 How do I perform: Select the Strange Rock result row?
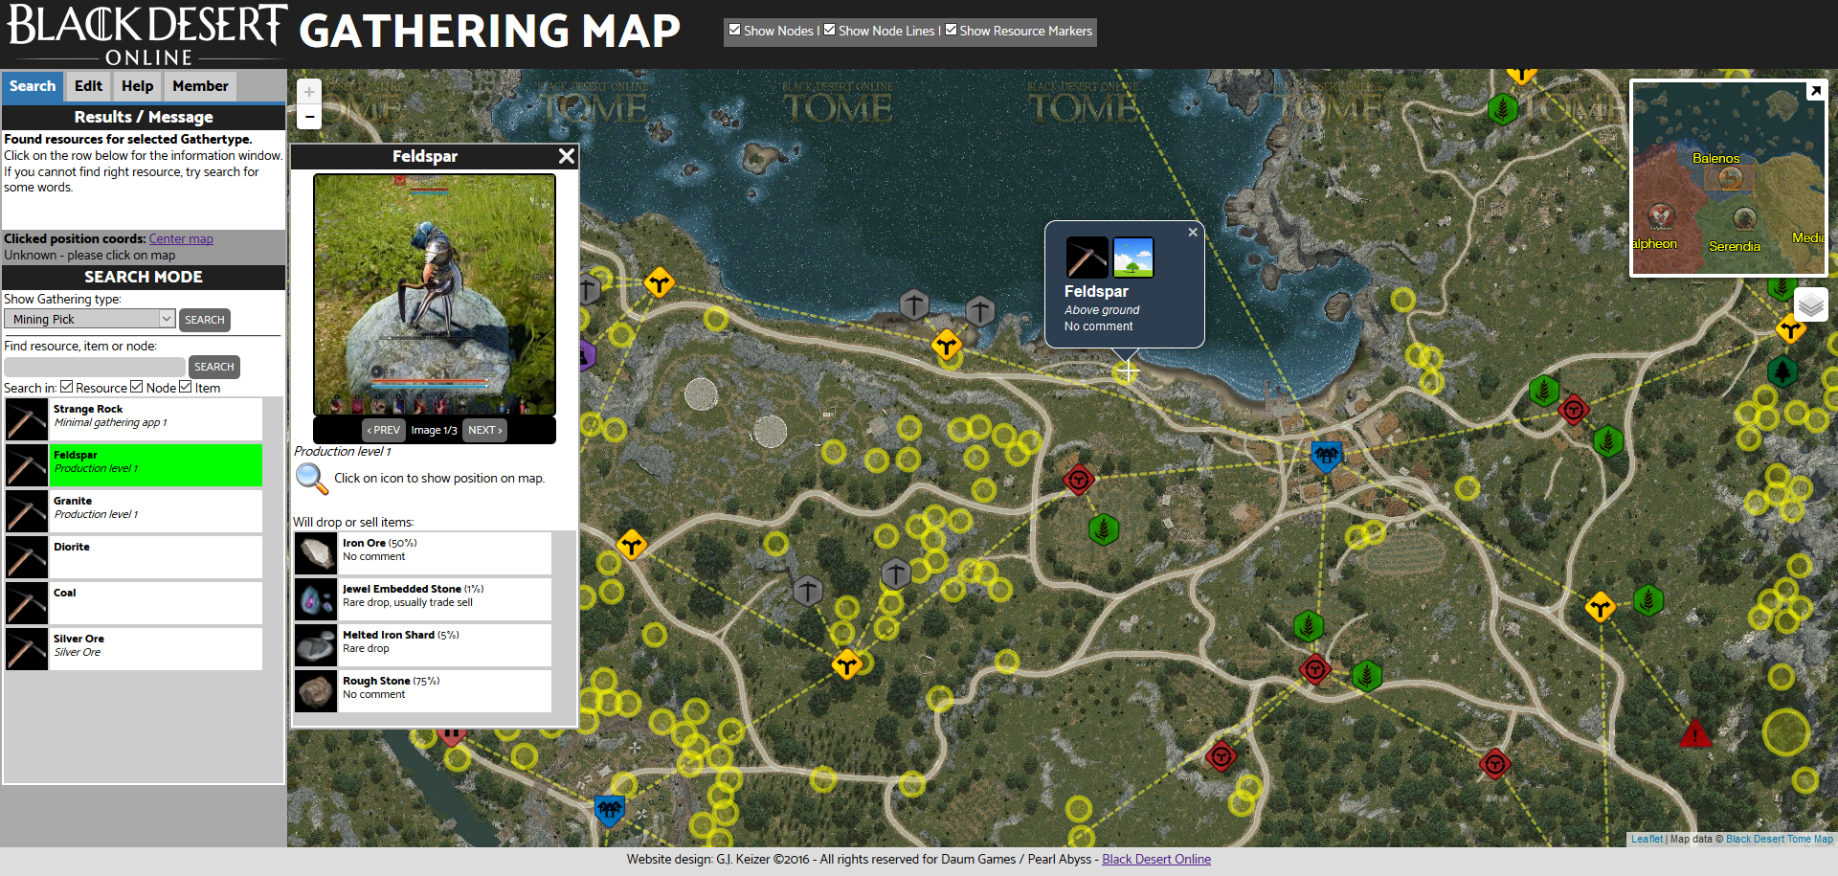click(133, 418)
